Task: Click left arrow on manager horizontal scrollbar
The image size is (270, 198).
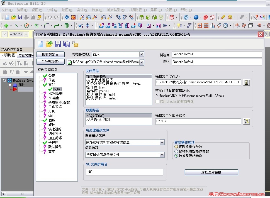Action: coord(3,194)
